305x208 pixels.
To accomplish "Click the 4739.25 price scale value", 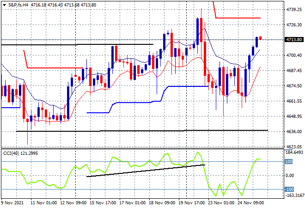I will [x=294, y=10].
